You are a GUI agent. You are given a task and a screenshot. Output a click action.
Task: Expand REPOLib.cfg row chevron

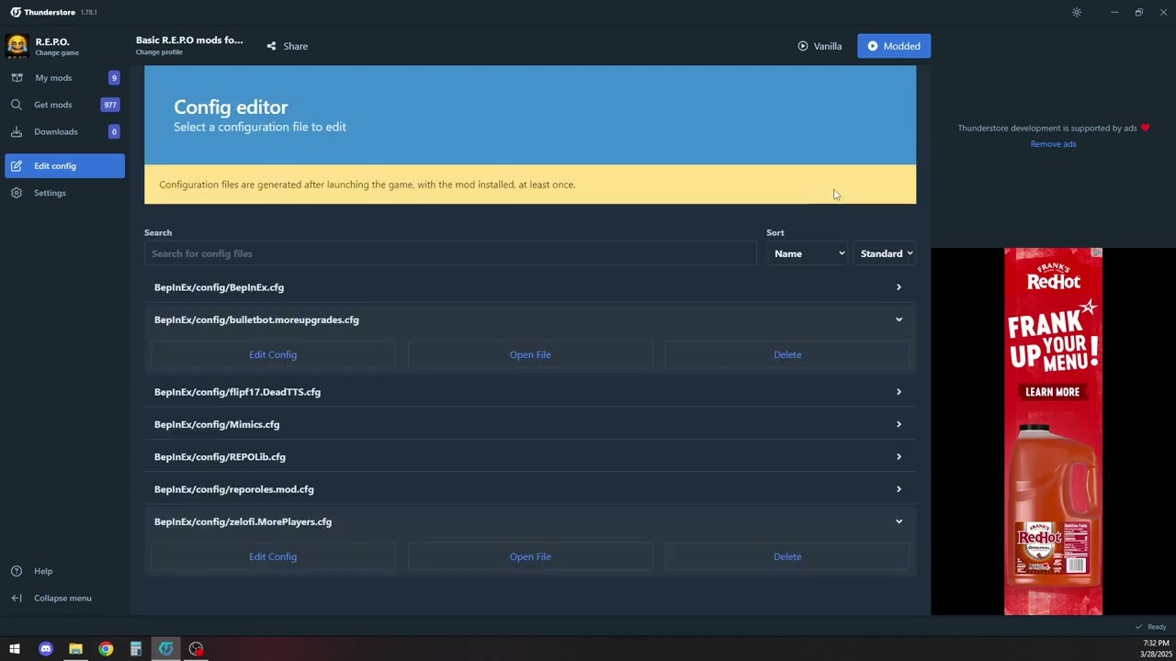(x=899, y=456)
